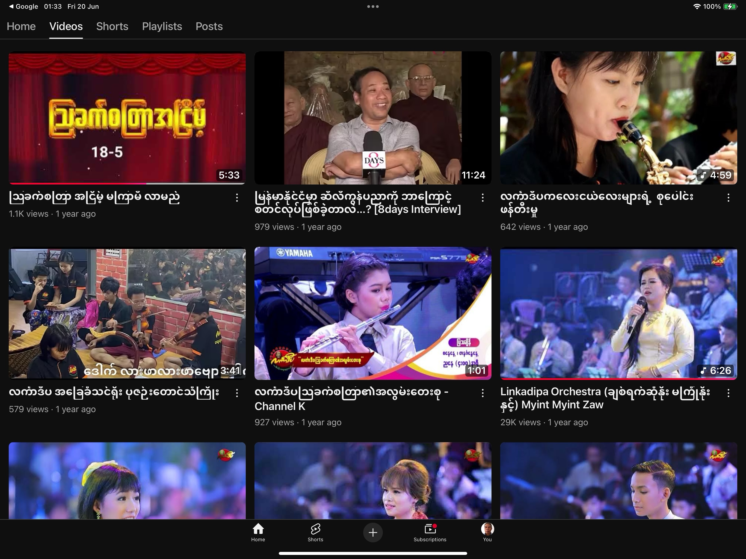Switch to the Shorts tab at top
The height and width of the screenshot is (559, 746).
click(x=112, y=26)
